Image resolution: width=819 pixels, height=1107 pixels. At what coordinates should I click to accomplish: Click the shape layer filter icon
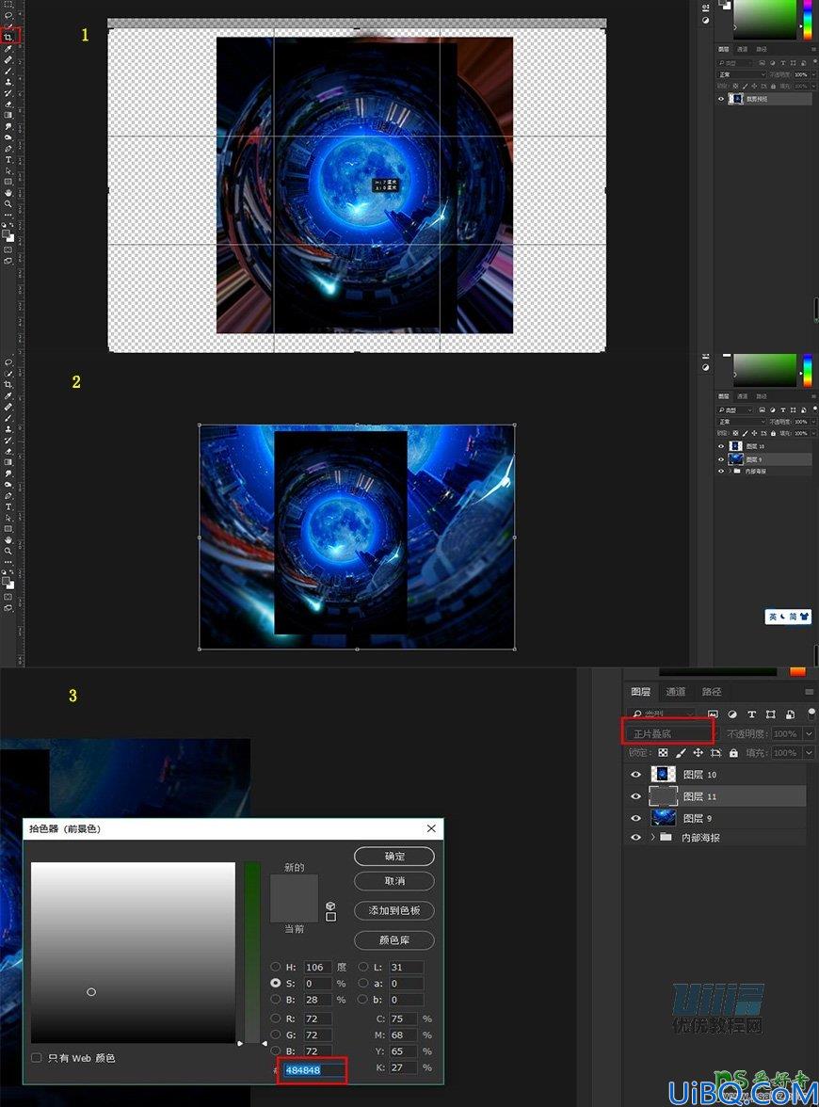click(x=770, y=714)
